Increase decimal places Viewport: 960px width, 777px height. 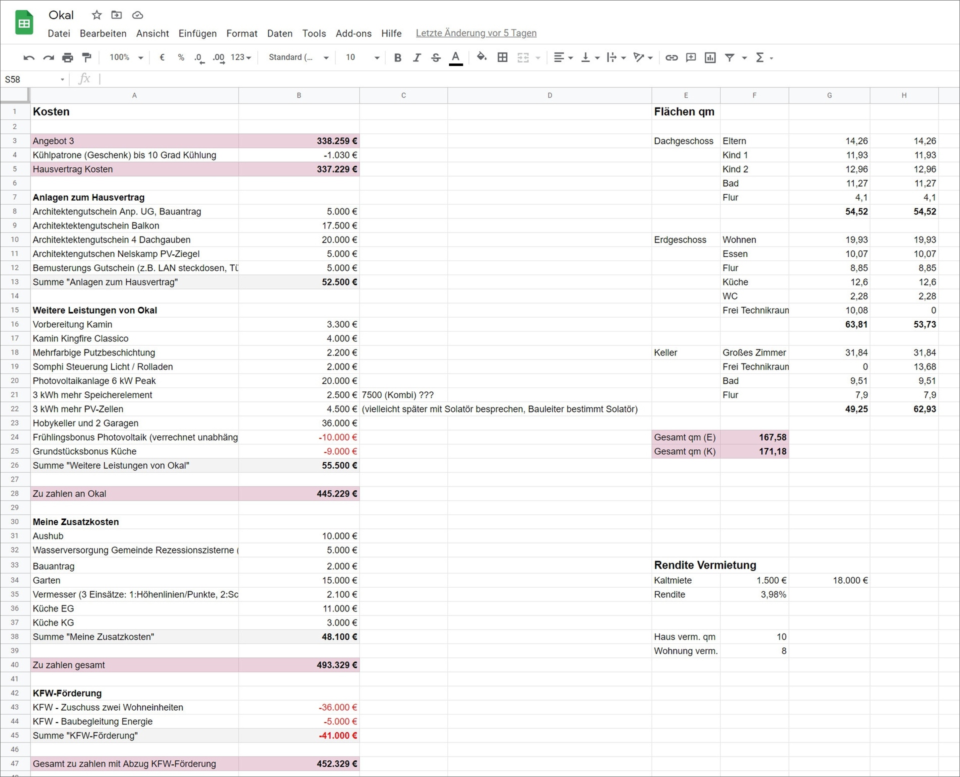click(218, 57)
